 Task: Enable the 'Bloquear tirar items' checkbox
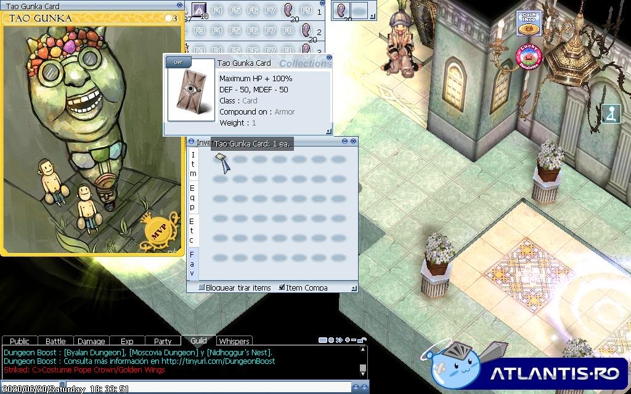pyautogui.click(x=202, y=287)
